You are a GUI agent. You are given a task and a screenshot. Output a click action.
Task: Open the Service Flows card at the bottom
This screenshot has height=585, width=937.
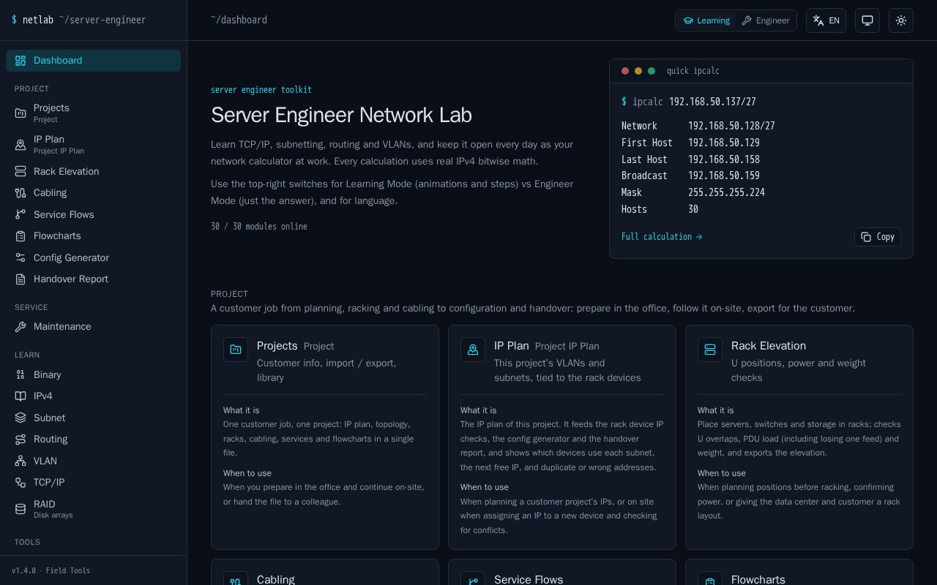click(562, 572)
